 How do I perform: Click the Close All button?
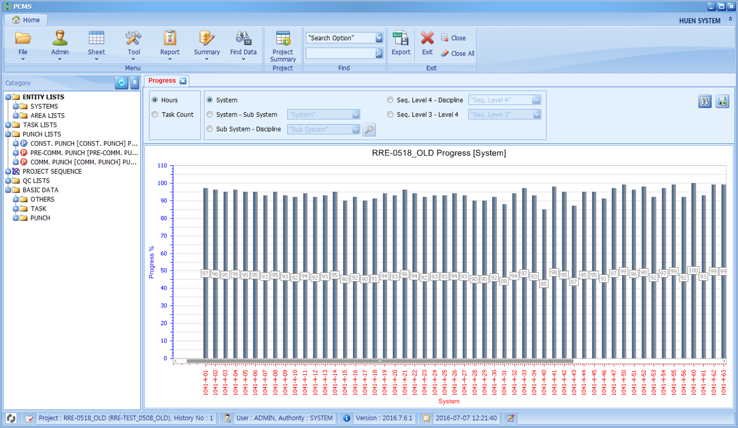[x=457, y=54]
